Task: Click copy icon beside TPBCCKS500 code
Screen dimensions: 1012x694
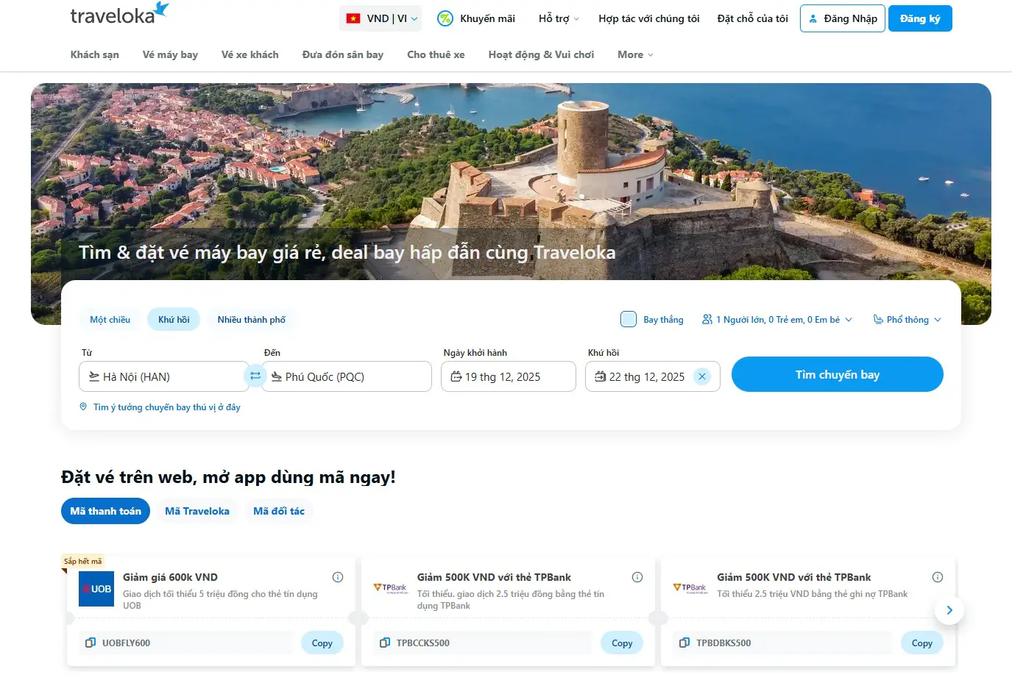Action: (384, 643)
